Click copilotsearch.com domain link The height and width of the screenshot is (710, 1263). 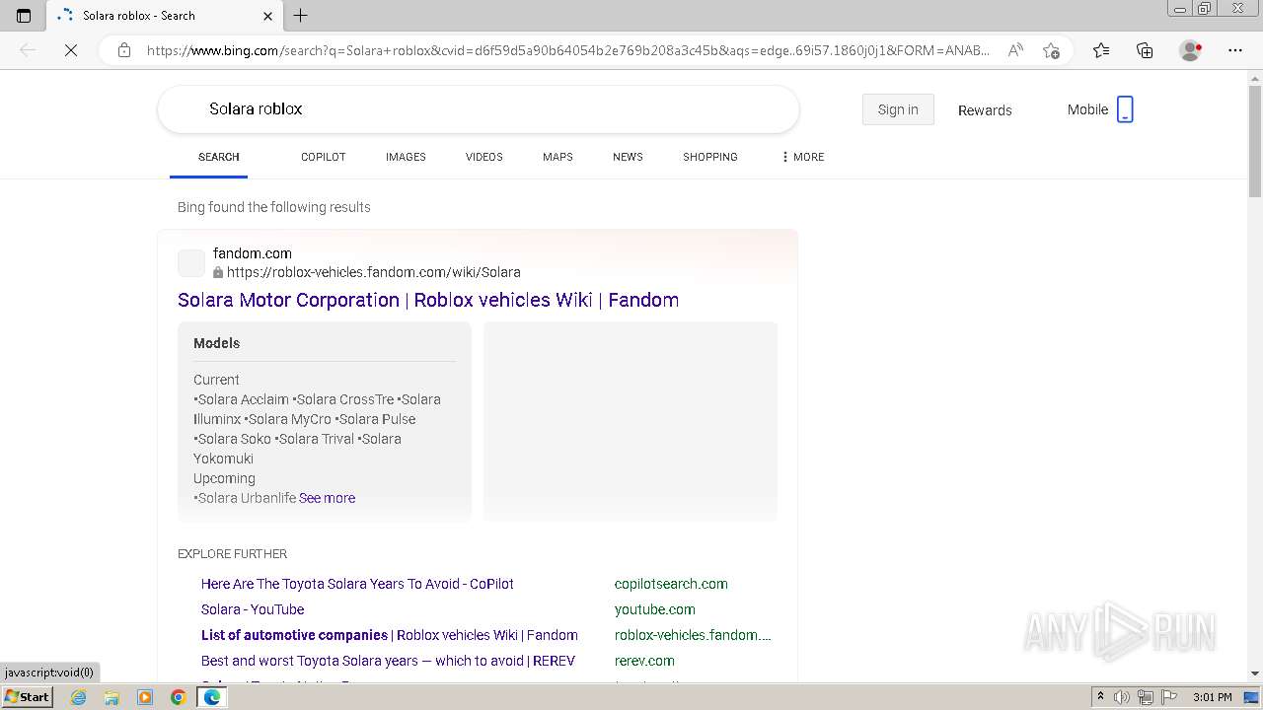(x=671, y=584)
